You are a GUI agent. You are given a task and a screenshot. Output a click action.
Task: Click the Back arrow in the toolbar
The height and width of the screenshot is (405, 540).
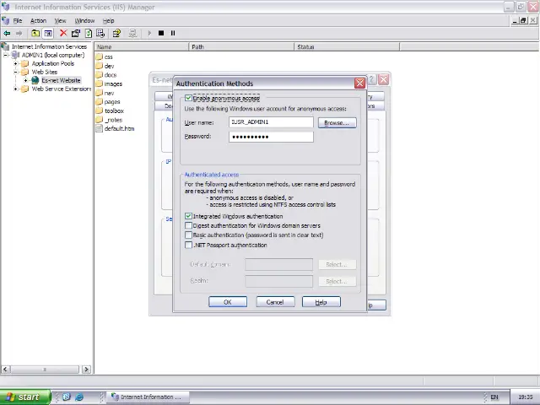(7, 33)
